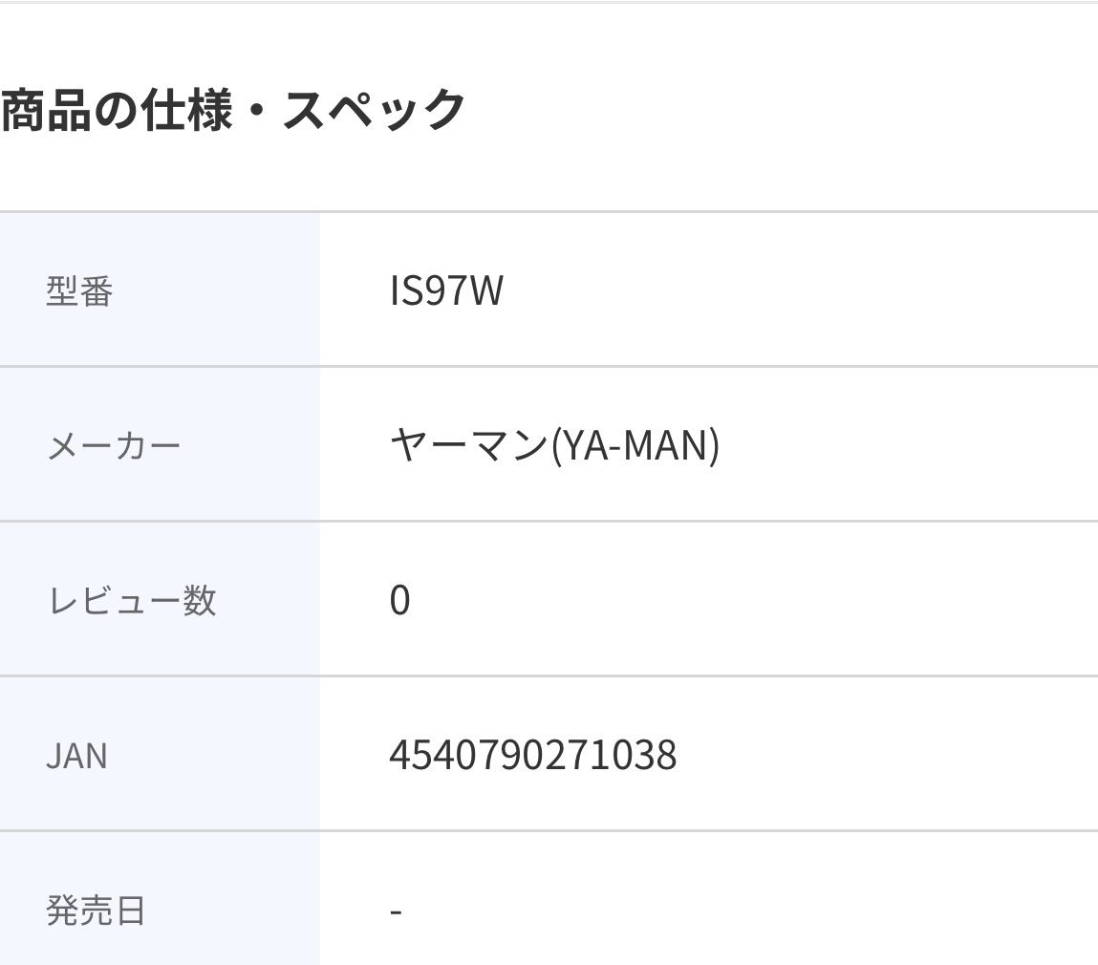Click the レビュー数 row label
Image resolution: width=1098 pixels, height=965 pixels.
point(131,601)
